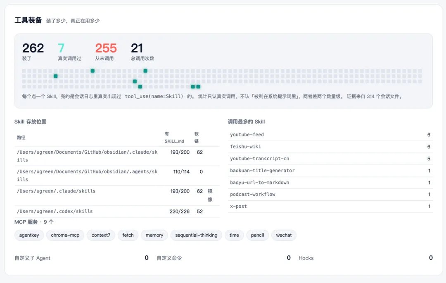Click the sequential-thinking MCP chip
Image resolution: width=446 pixels, height=283 pixels.
[x=196, y=235]
